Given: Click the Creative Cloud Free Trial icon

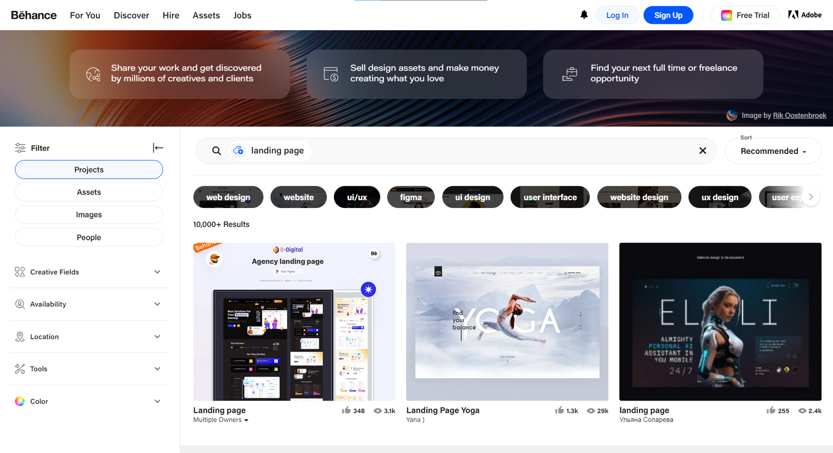Looking at the screenshot, I should coord(726,15).
